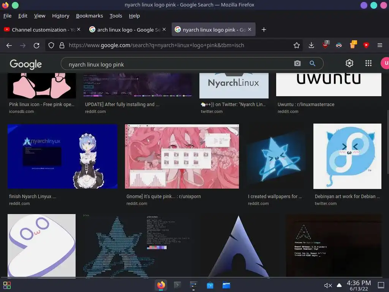Open the tracking protection shield icon

(51, 46)
